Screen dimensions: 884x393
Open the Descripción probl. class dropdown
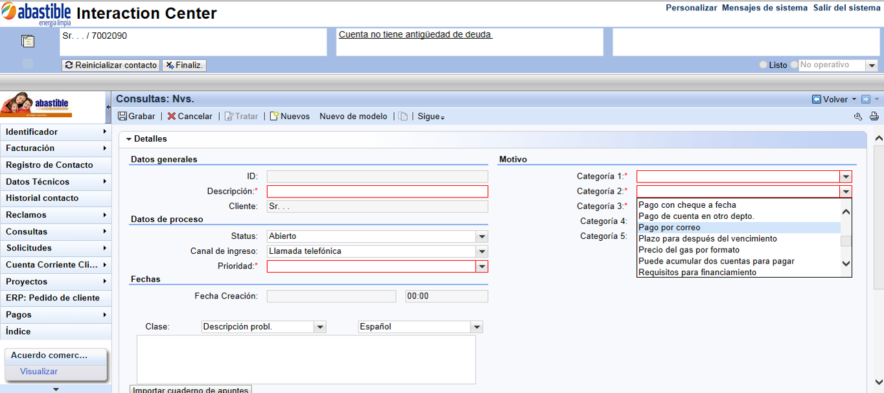(320, 327)
